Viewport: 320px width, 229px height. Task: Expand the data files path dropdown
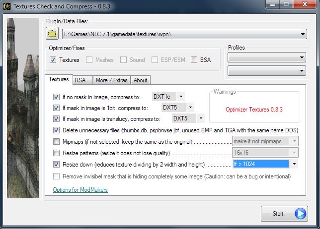click(x=303, y=34)
